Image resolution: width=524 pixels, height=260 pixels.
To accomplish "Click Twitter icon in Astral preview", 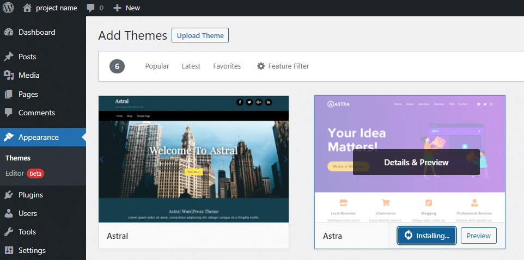I will pyautogui.click(x=249, y=102).
